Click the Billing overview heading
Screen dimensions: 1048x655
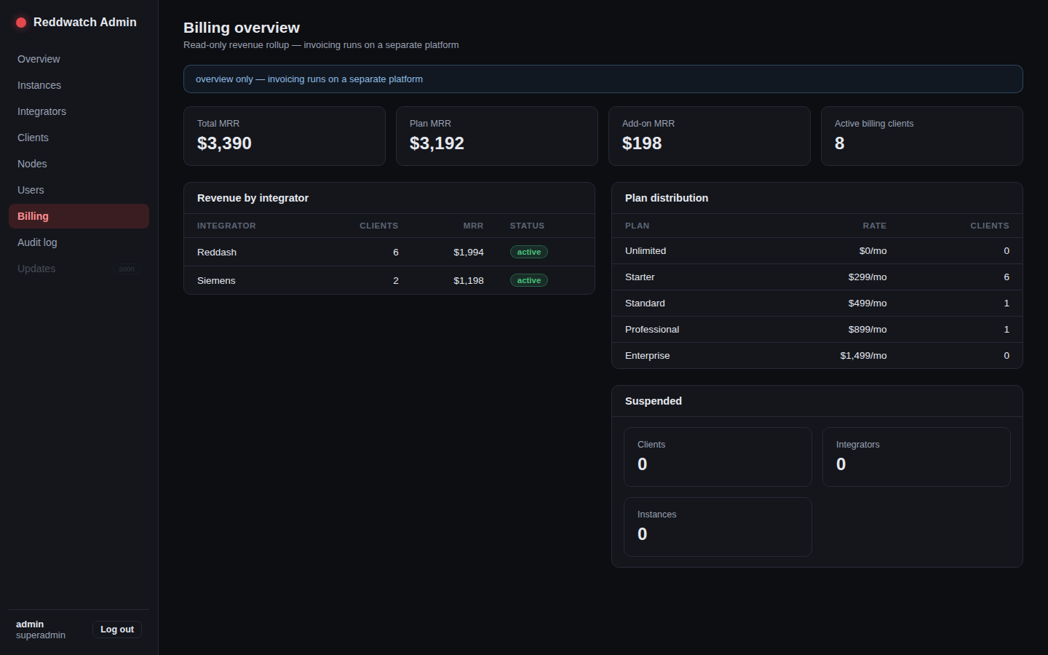[242, 28]
